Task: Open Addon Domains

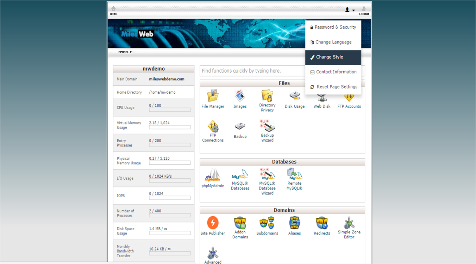Action: point(240,223)
